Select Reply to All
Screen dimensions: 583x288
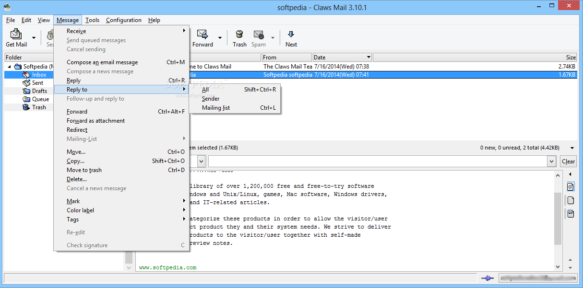click(235, 90)
